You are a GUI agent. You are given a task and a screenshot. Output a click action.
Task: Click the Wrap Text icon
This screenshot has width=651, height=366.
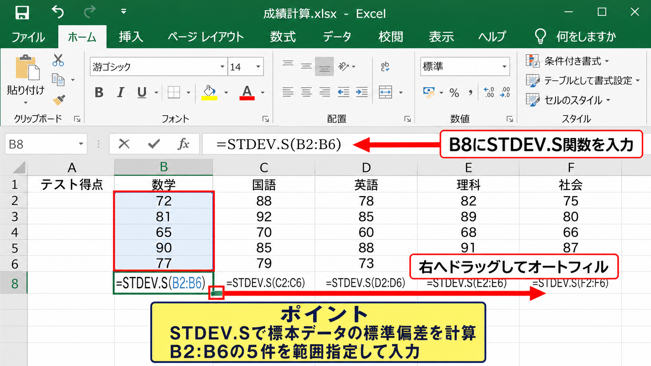pos(385,67)
